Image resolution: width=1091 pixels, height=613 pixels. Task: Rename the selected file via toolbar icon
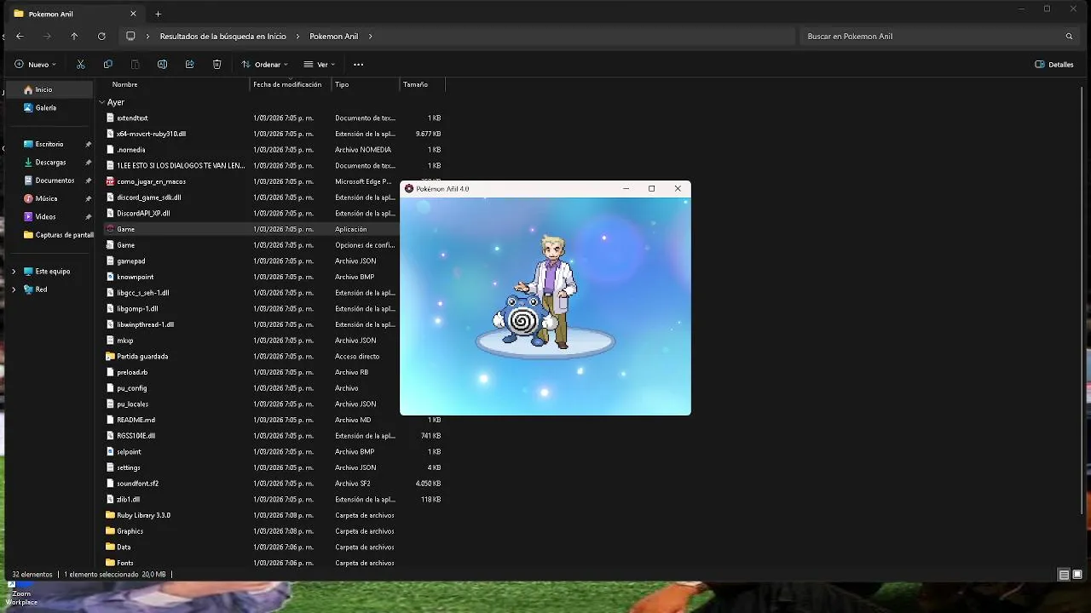tap(162, 65)
